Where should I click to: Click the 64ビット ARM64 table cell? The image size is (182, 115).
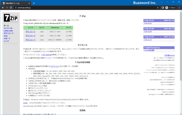click(55, 40)
